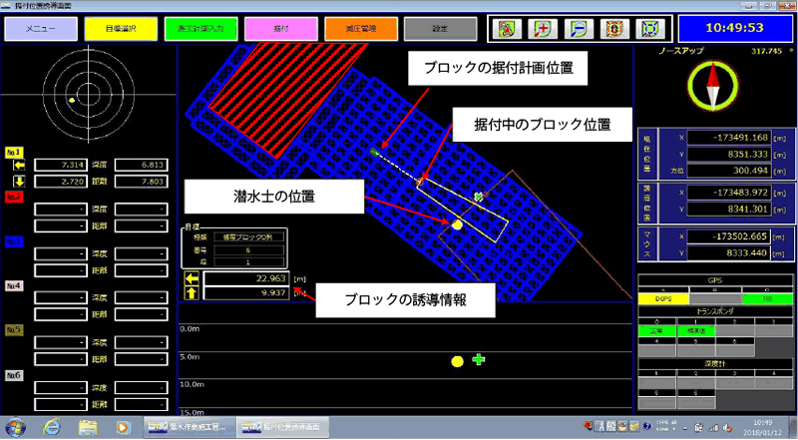Screen dimensions: 798x440
Task: Click the Windows Start button
Action: pyautogui.click(x=14, y=426)
